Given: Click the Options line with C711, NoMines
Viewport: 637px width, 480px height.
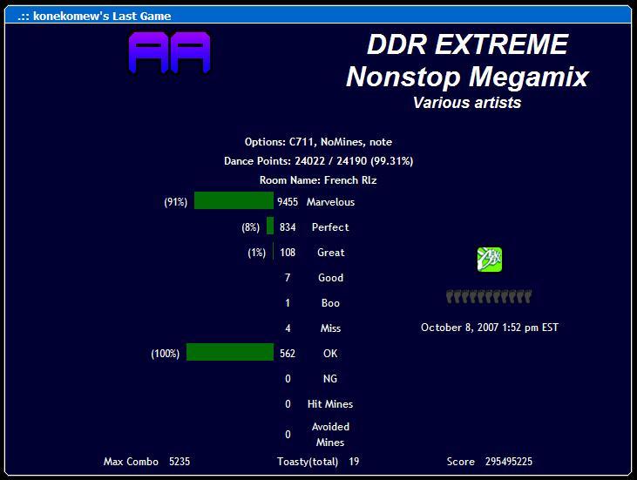Looking at the screenshot, I should pyautogui.click(x=318, y=142).
